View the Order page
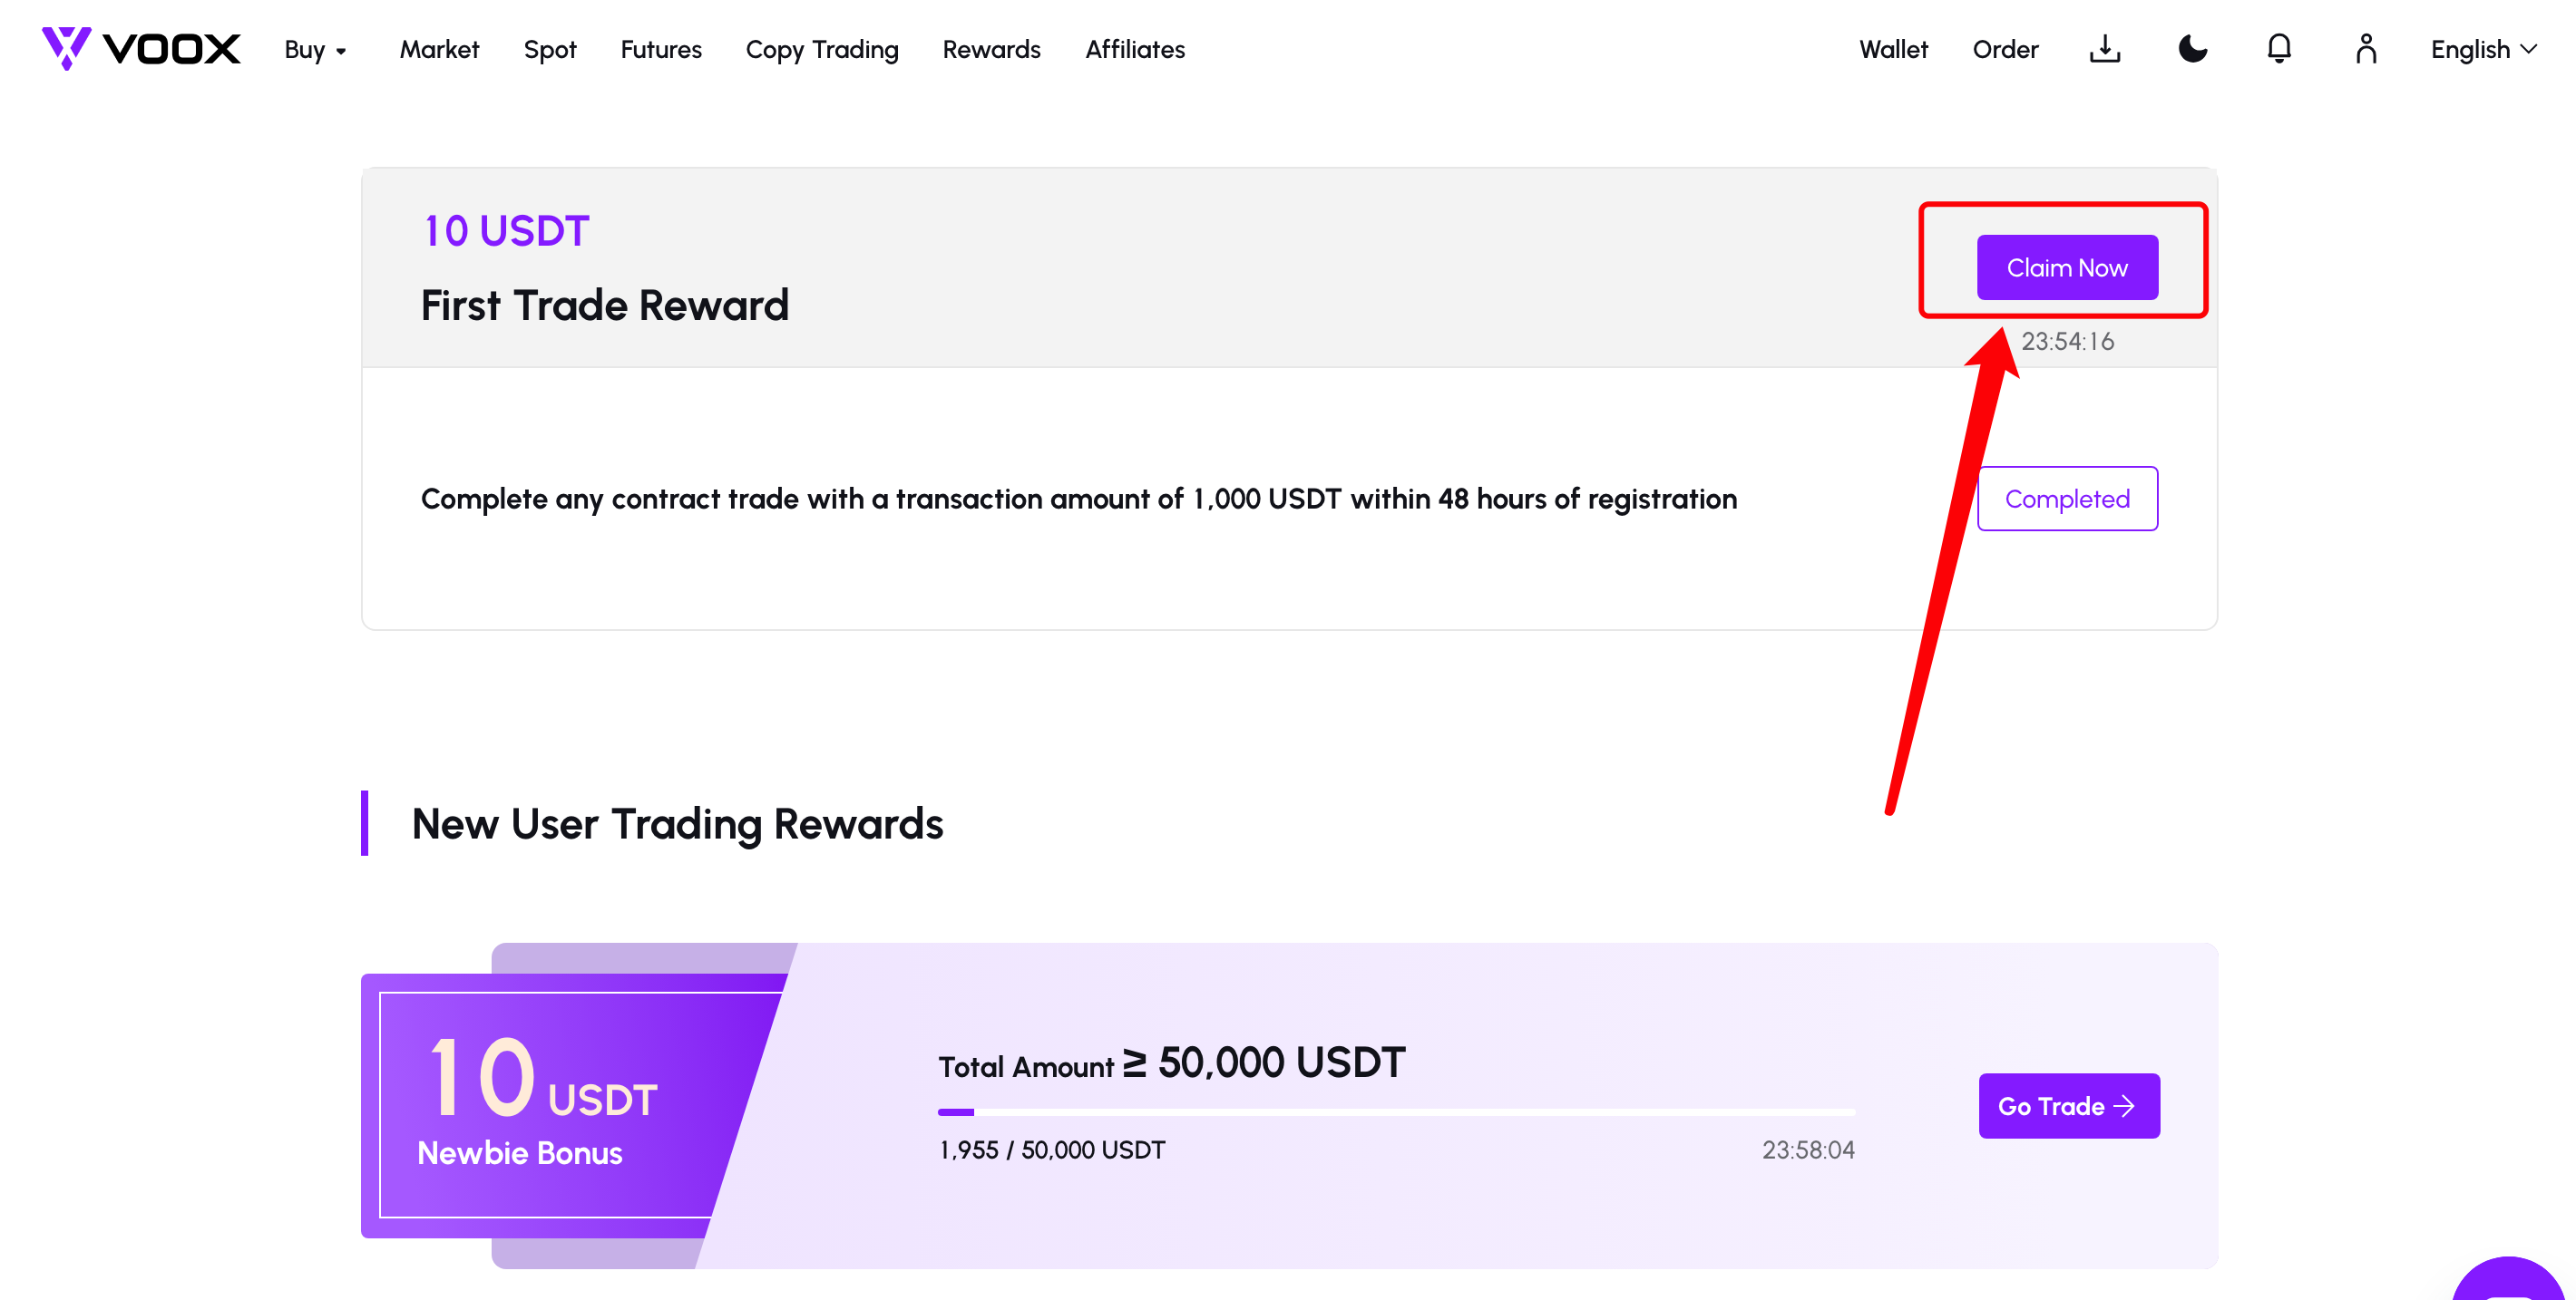The width and height of the screenshot is (2576, 1300). [2005, 49]
